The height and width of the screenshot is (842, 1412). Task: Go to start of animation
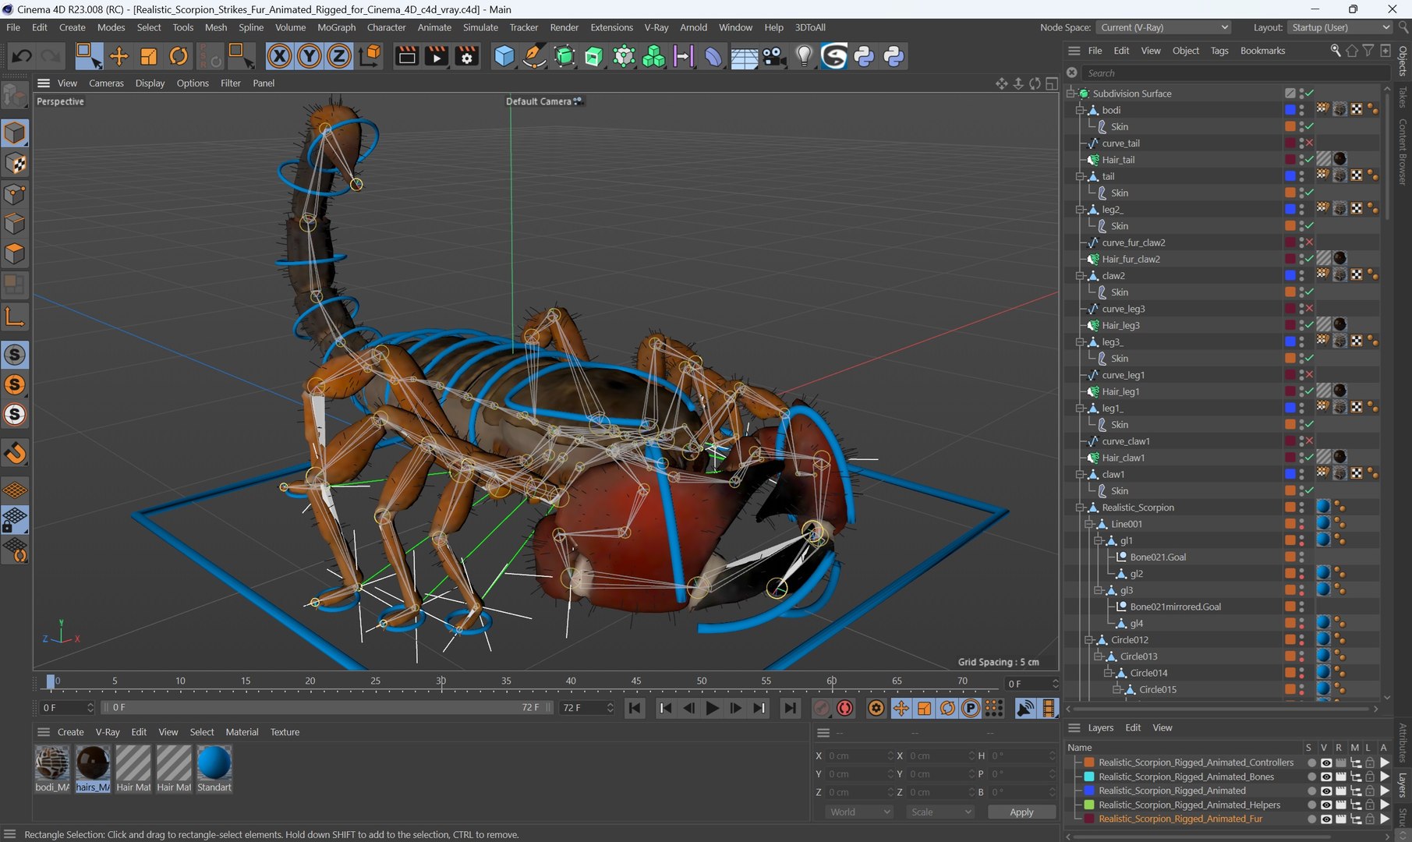tap(635, 708)
